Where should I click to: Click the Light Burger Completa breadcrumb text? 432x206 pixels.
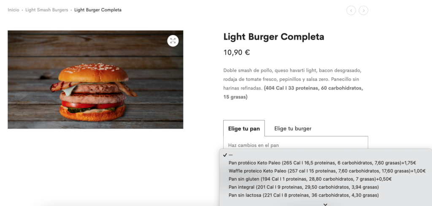click(98, 10)
